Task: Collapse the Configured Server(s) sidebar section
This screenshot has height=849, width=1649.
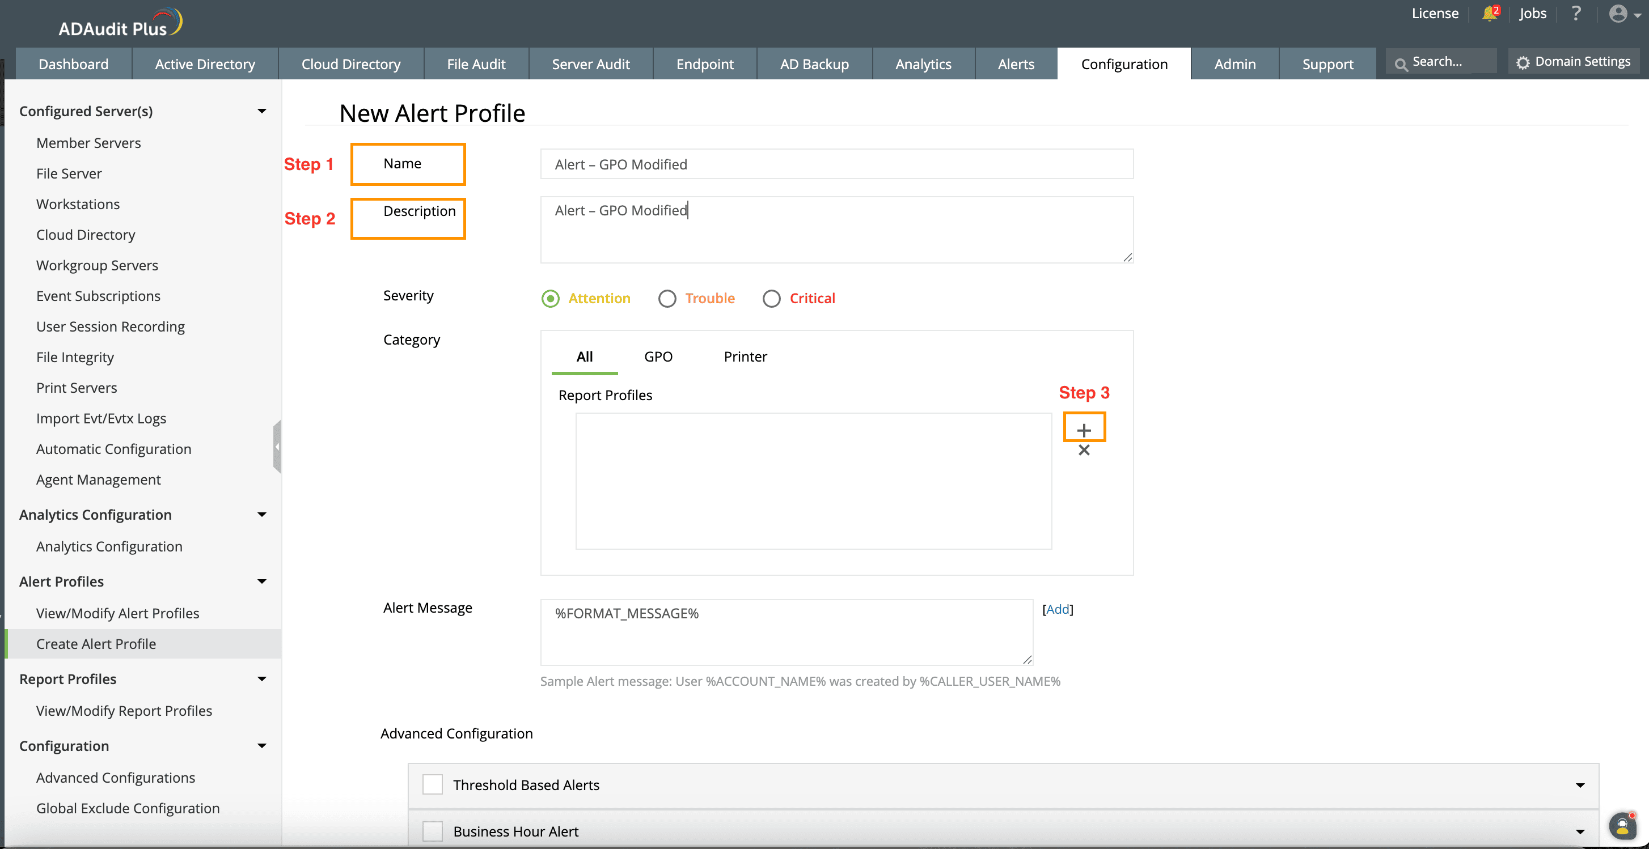Action: point(262,111)
